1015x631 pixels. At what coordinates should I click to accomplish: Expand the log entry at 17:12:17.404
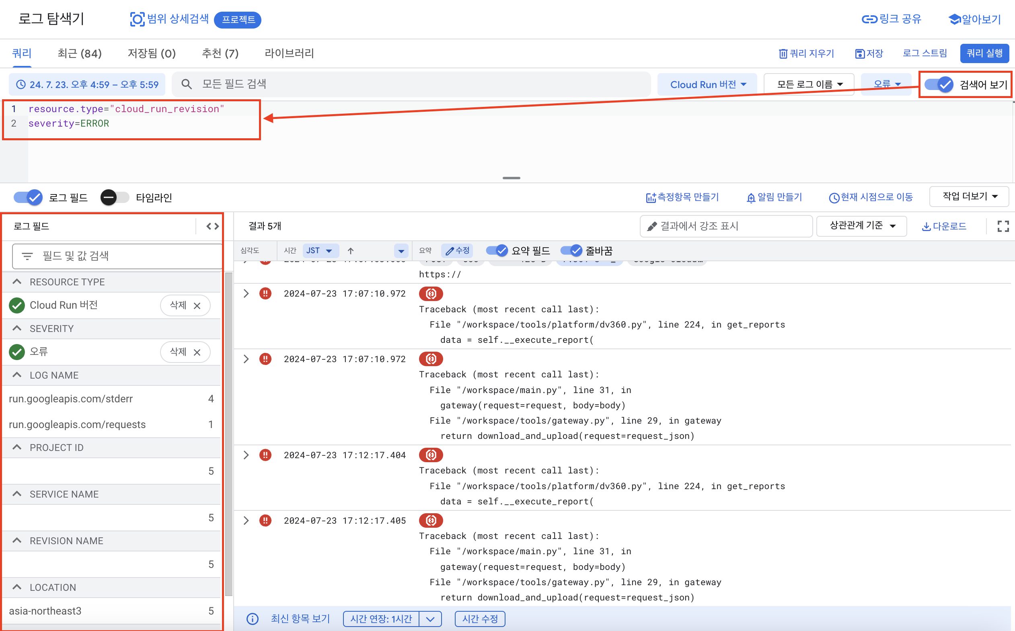246,455
